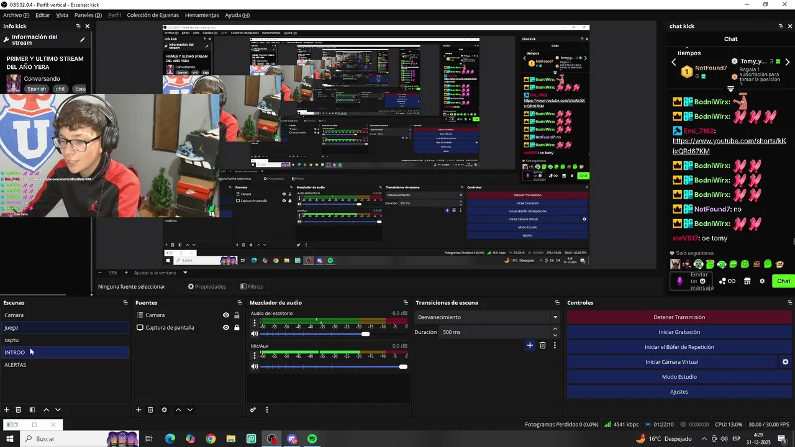Open the virtual camera settings gear

(785, 362)
